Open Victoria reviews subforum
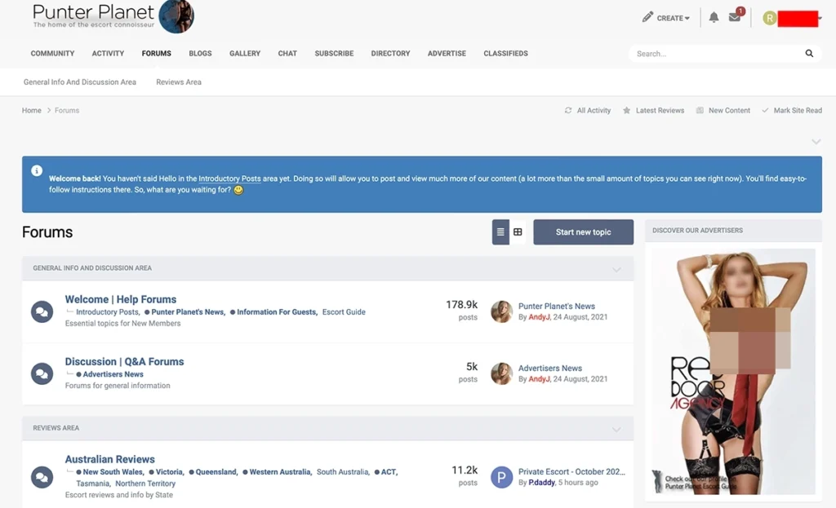 [169, 472]
